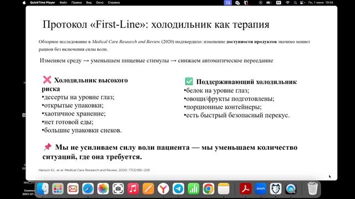Click the date and time in menu bar
Image resolution: width=355 pixels, height=199 pixels.
(321, 3)
